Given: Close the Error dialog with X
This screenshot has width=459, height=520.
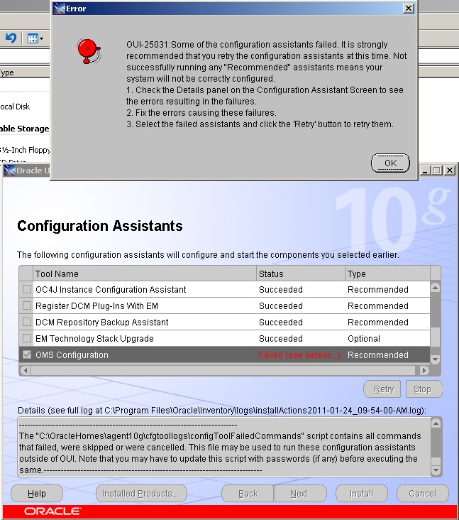Looking at the screenshot, I should [x=408, y=9].
